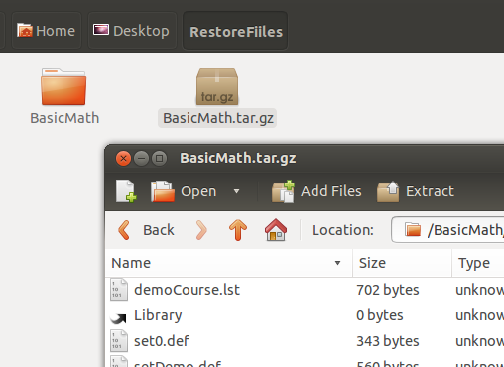Go Back in the archive location bar

point(146,230)
